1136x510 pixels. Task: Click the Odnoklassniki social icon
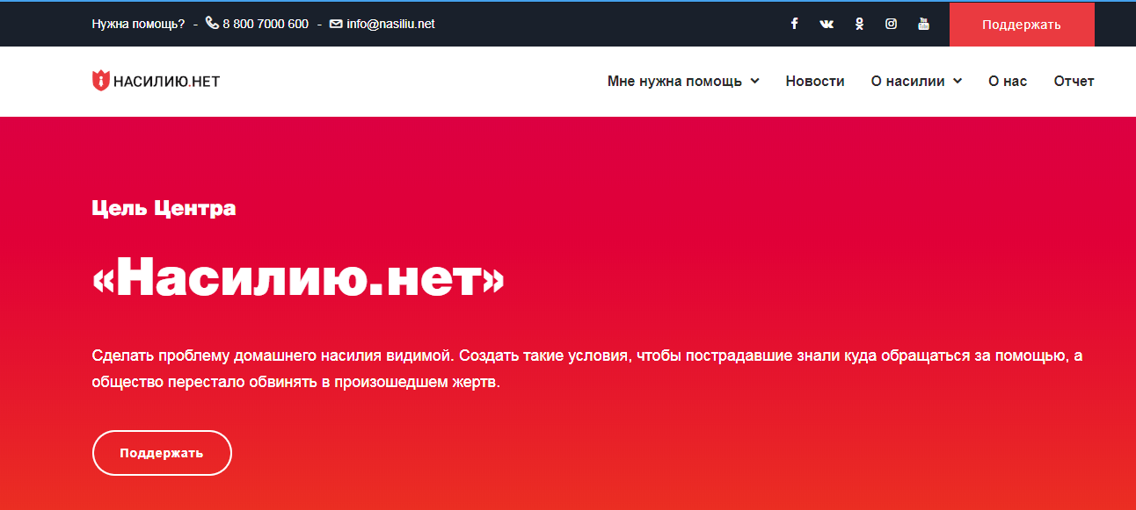point(859,24)
